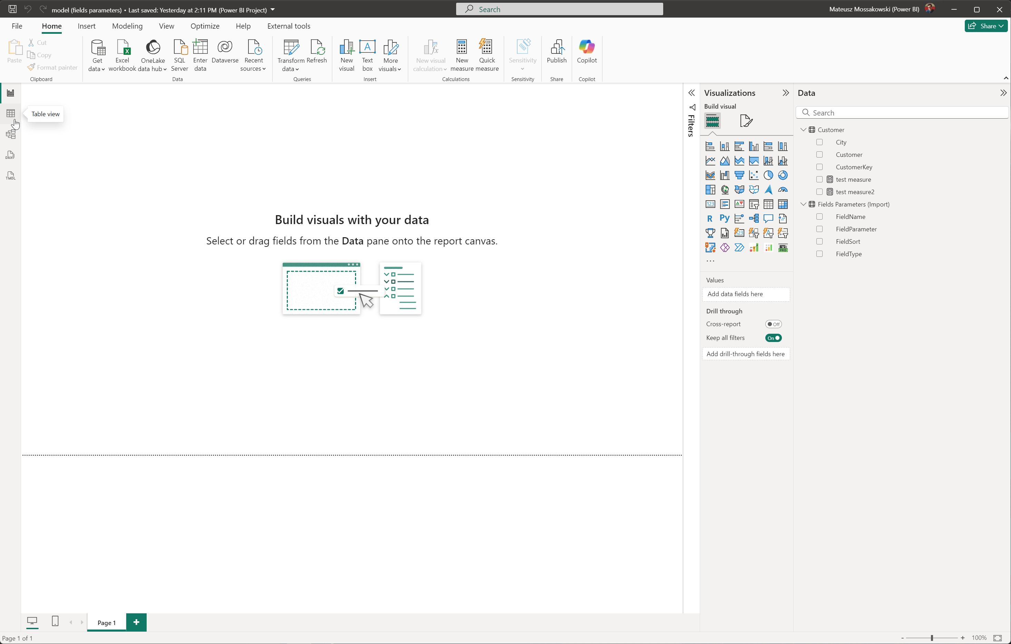This screenshot has width=1011, height=644.
Task: Open Dataverse connector
Action: click(225, 52)
